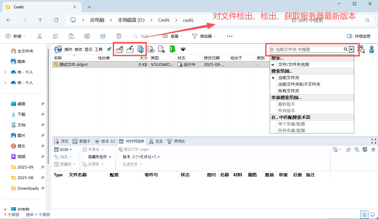Click the black down triangle after the green icon

tap(183, 49)
